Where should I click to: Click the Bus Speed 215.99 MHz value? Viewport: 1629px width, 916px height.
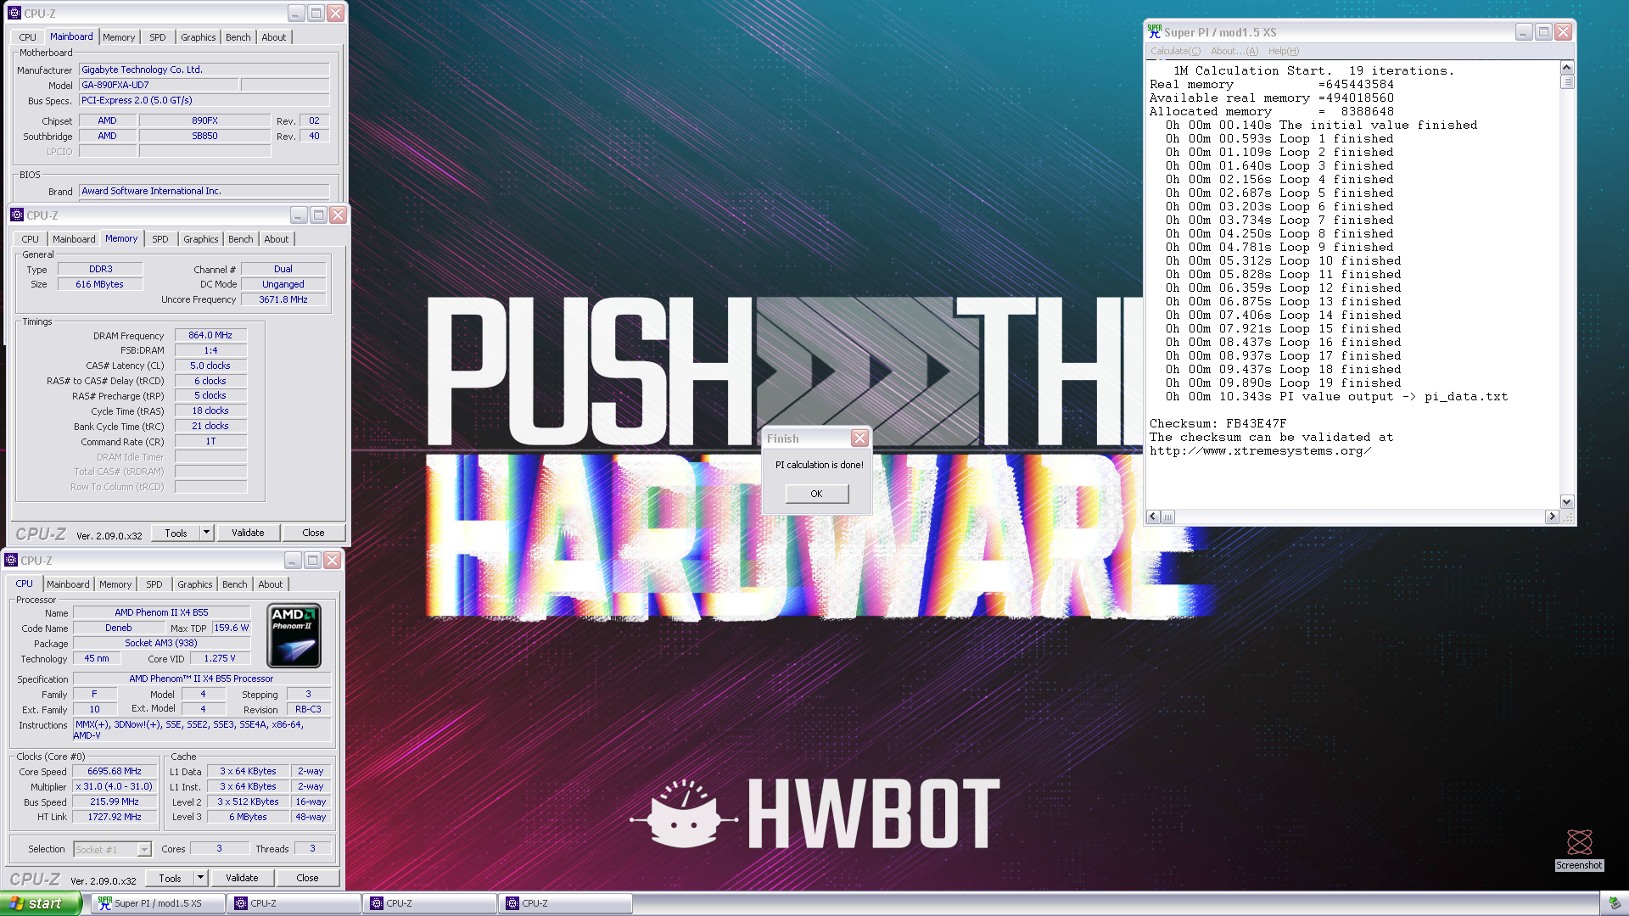(115, 801)
